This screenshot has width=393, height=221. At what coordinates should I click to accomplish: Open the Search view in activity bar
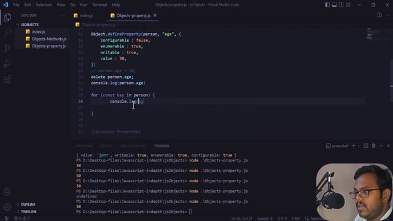coord(7,33)
